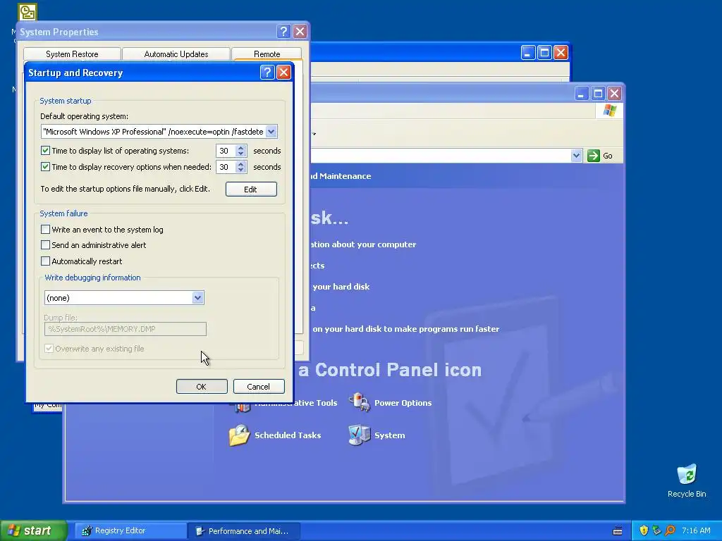This screenshot has width=722, height=541.
Task: Click the Go arrow icon in address bar
Action: [594, 156]
